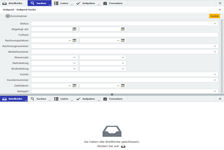Image resolution: width=224 pixels, height=150 pixels.
Task: Open calendar picker for Zahldatum end field
Action: pos(123,86)
